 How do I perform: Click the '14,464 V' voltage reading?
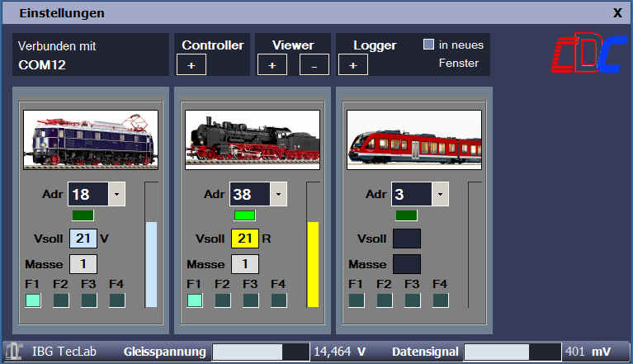click(x=339, y=352)
